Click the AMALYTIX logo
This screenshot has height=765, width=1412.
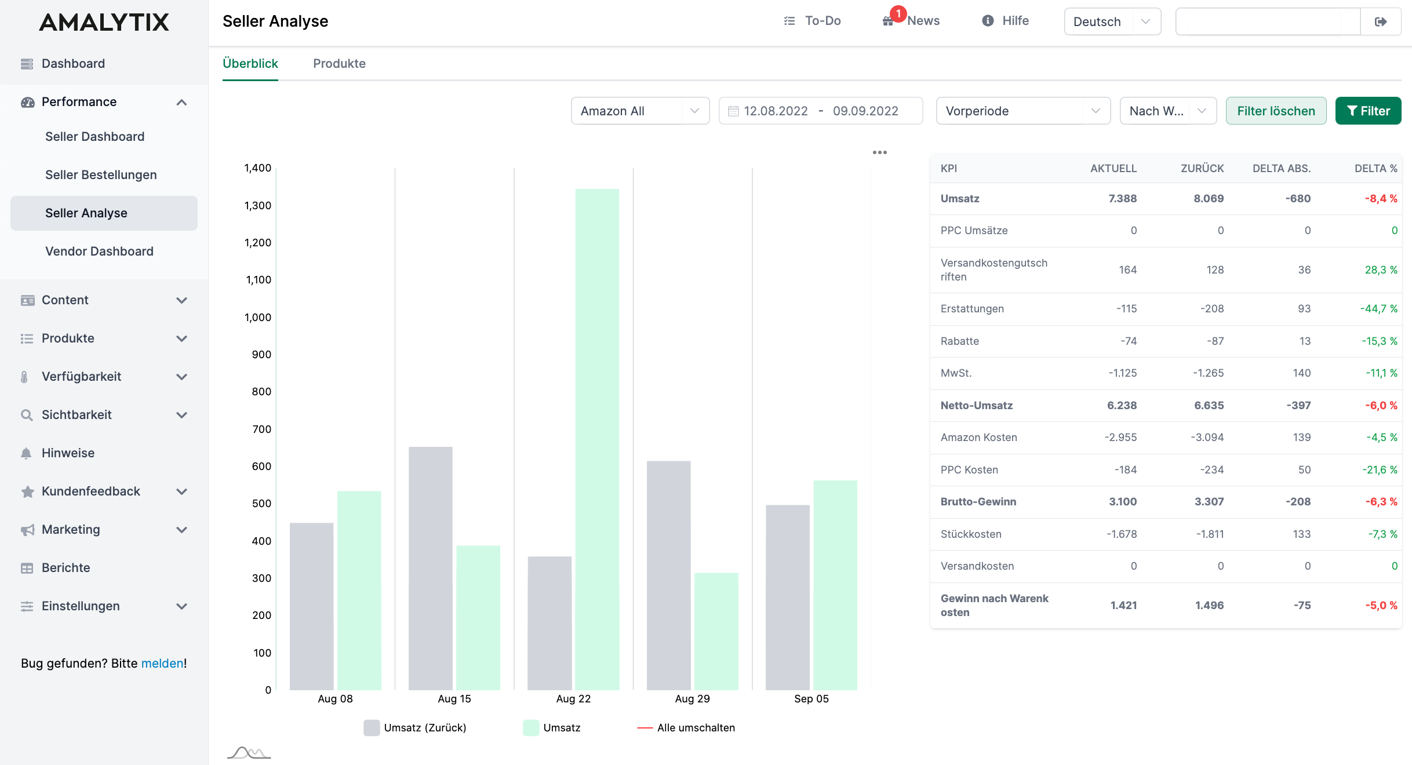pos(104,22)
